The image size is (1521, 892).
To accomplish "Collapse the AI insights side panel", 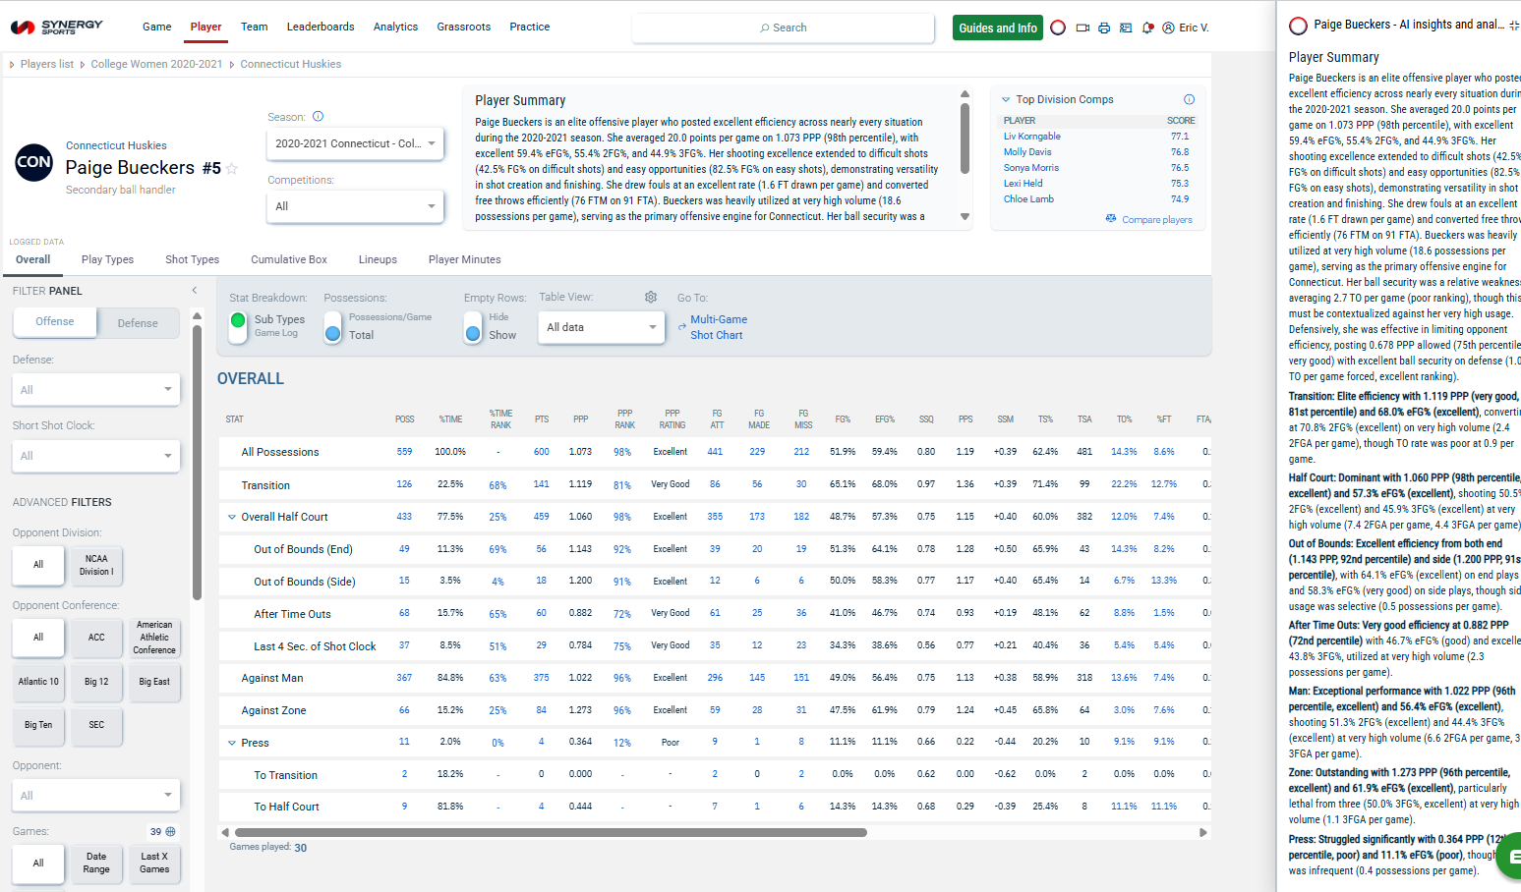I will click(x=1514, y=26).
